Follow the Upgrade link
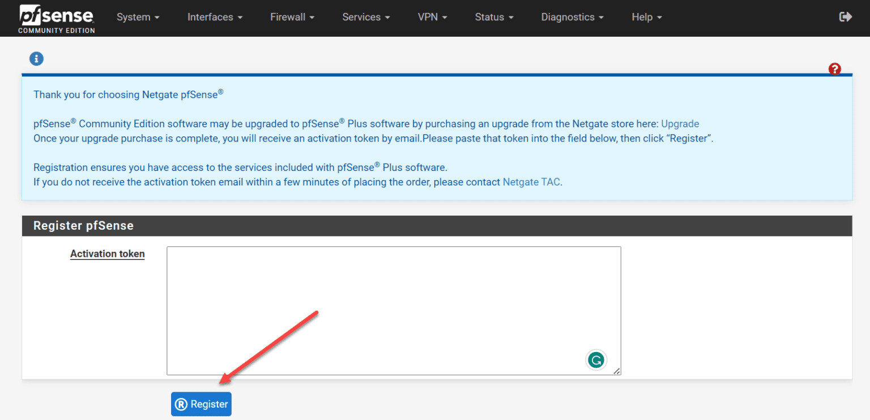 click(x=680, y=123)
